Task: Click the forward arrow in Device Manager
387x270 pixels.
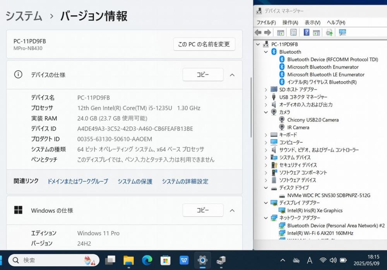Action: (x=267, y=32)
